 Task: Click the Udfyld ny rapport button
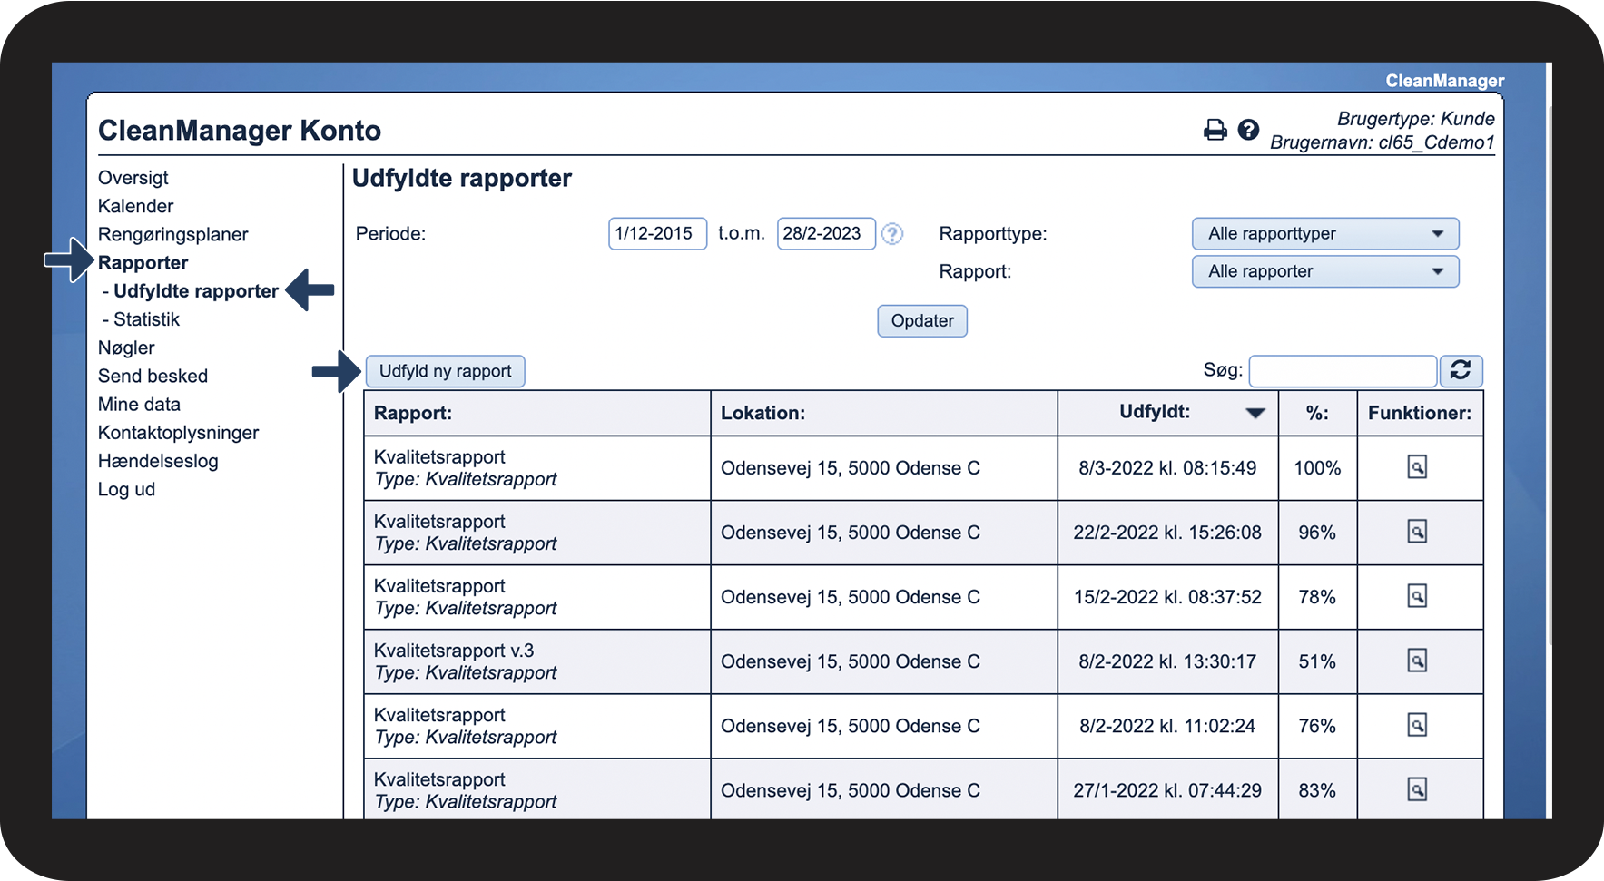[445, 371]
